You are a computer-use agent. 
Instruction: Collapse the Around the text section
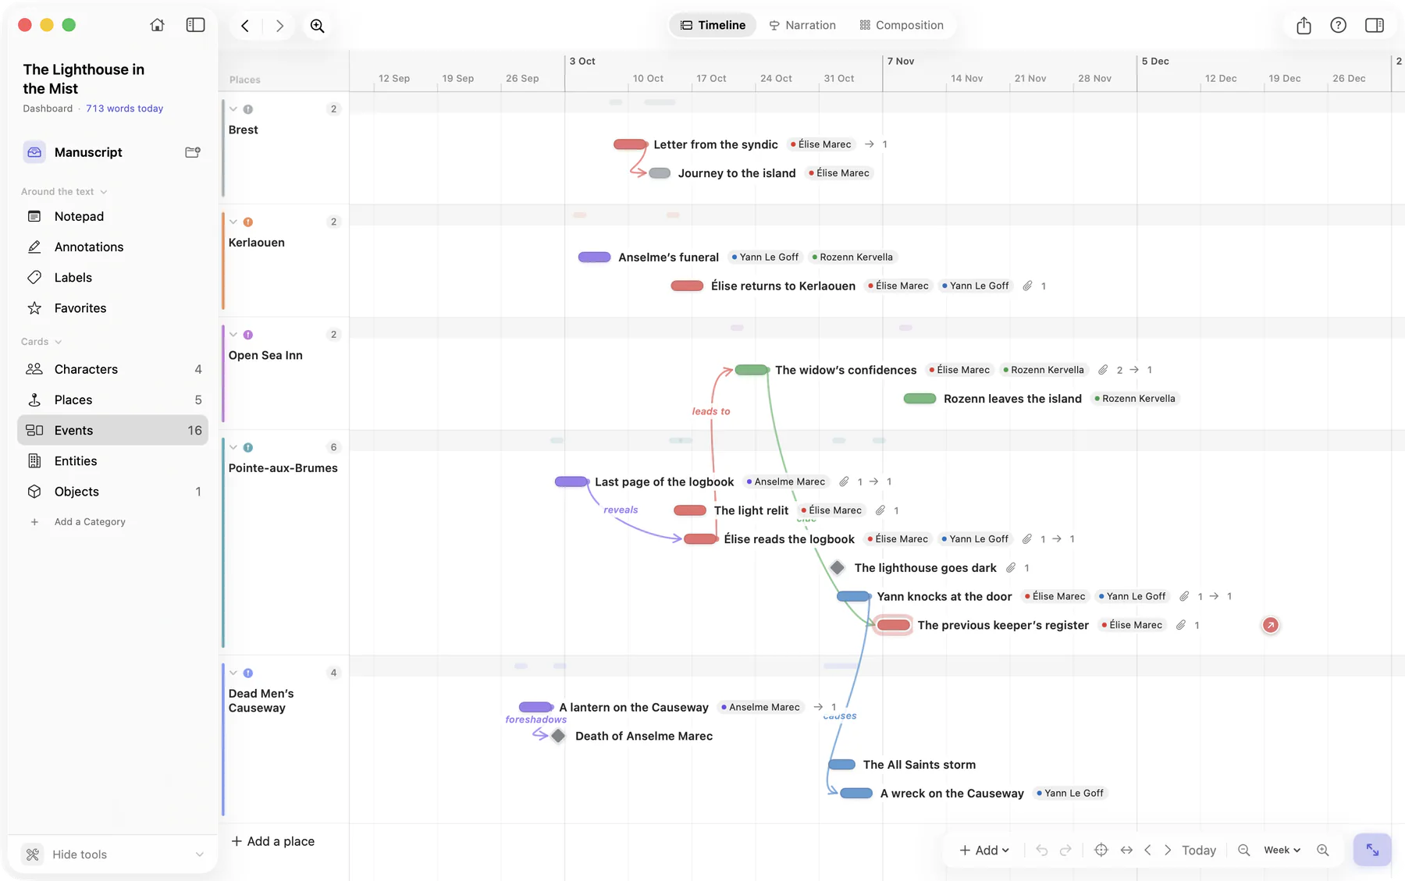[64, 191]
